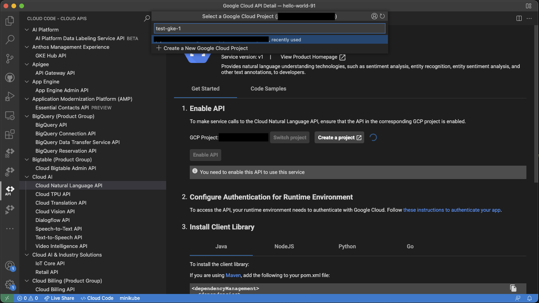Collapse Cloud AI & Industry Solutions group

pos(27,255)
